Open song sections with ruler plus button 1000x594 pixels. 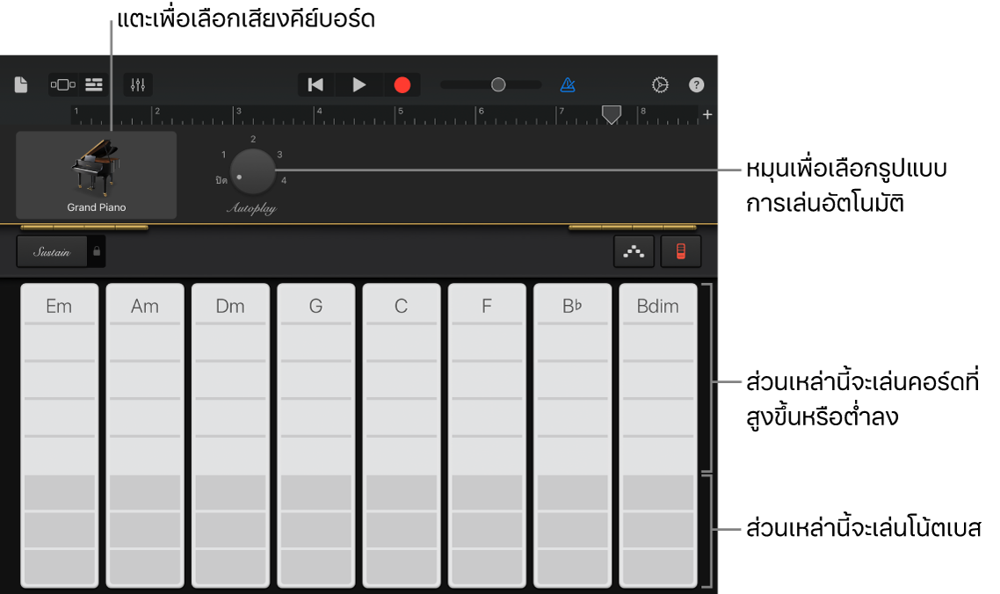pyautogui.click(x=707, y=115)
